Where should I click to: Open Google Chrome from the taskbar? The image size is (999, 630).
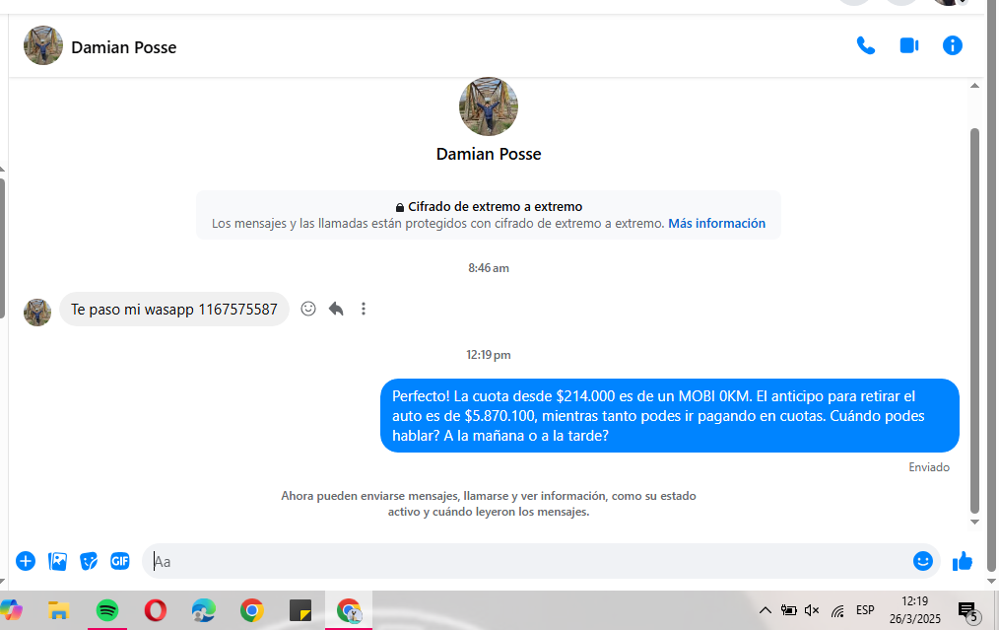click(252, 610)
